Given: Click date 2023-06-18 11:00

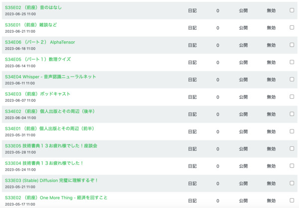Looking at the screenshot, I should (20, 49).
